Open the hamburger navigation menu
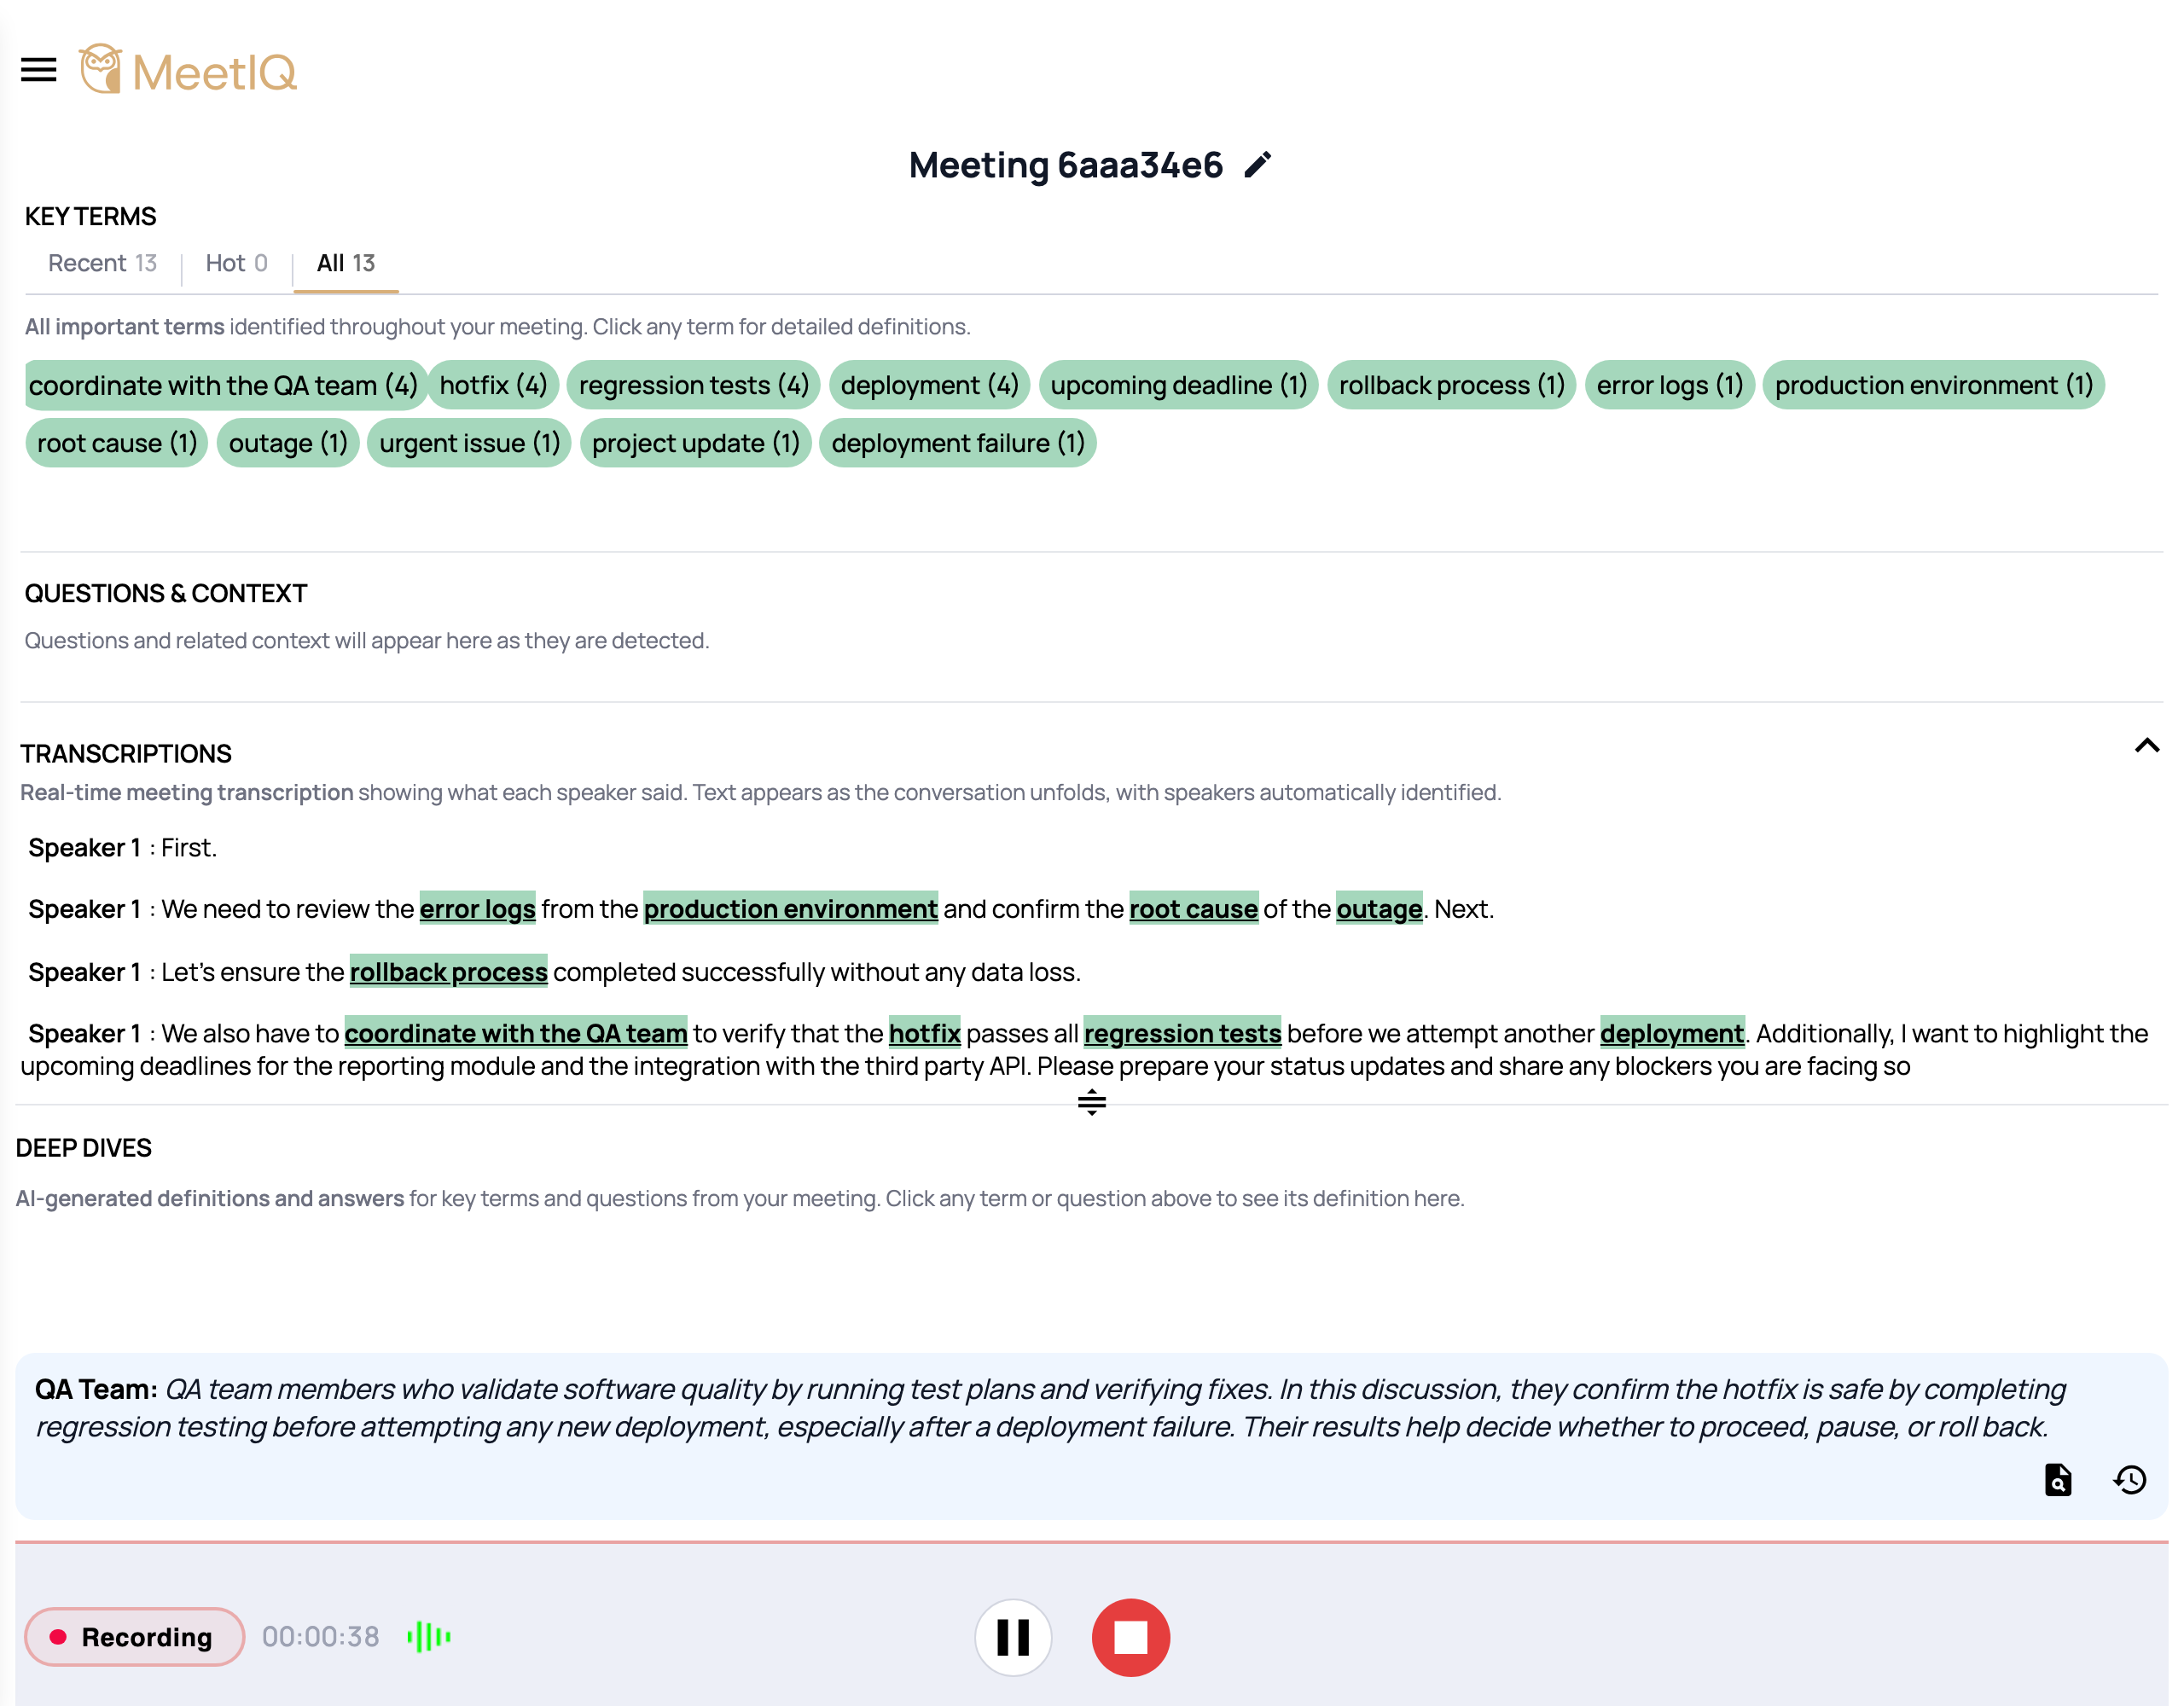The width and height of the screenshot is (2184, 1706). click(x=39, y=70)
